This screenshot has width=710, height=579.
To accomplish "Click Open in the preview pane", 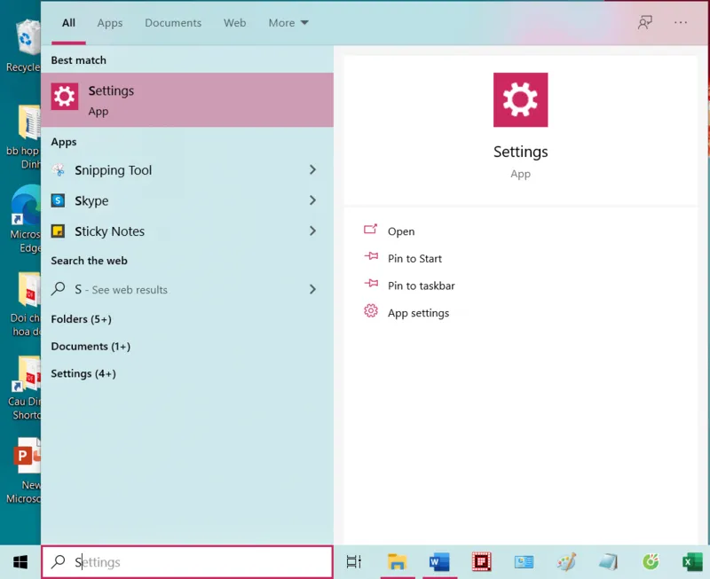I will click(401, 231).
